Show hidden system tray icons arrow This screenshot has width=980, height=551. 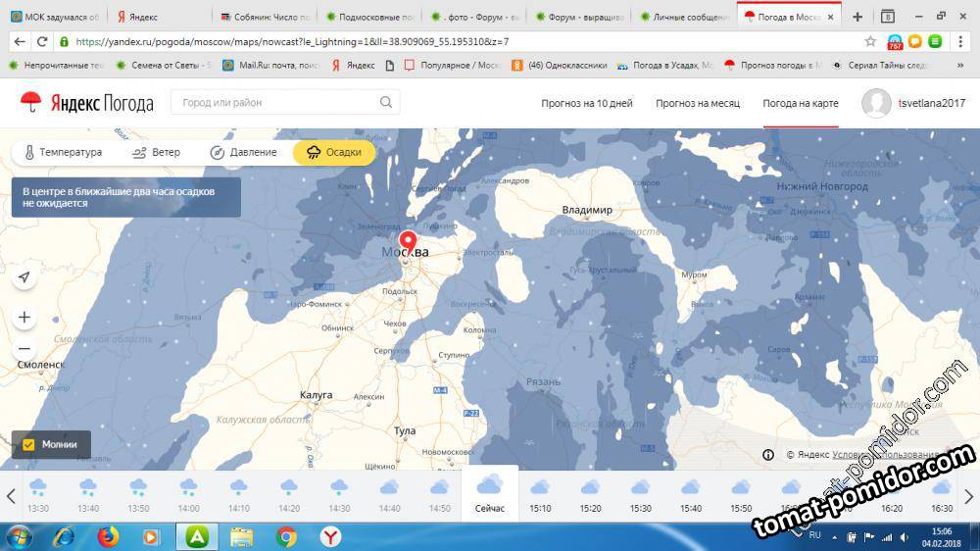pos(834,537)
